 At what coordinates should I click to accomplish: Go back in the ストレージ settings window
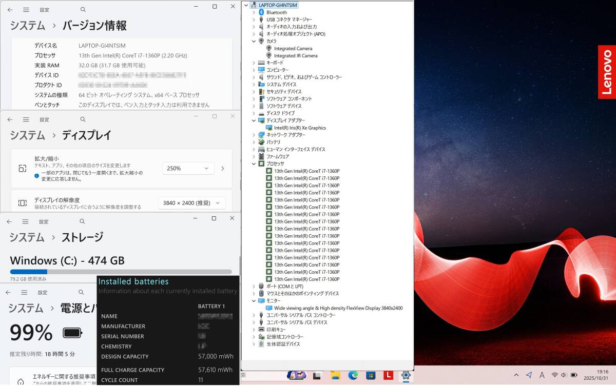pos(9,221)
